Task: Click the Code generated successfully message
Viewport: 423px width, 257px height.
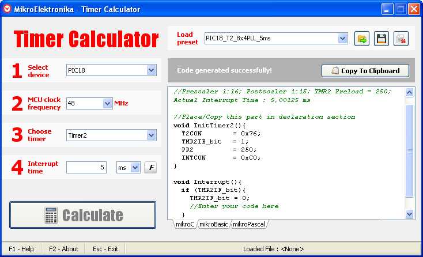Action: click(x=224, y=70)
